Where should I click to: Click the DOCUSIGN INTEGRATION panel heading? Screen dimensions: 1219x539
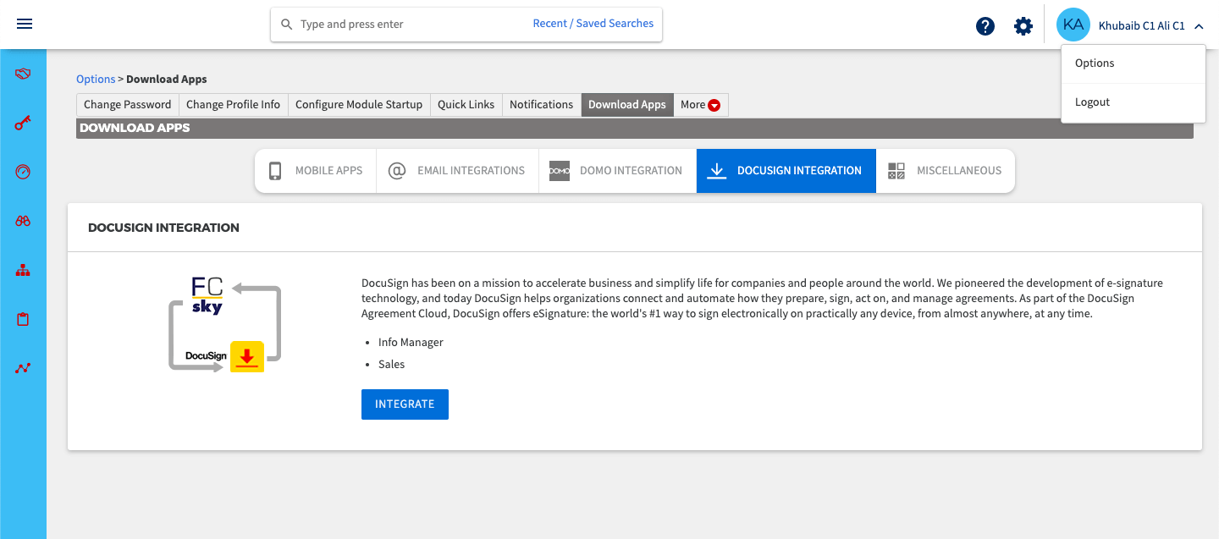pyautogui.click(x=163, y=228)
